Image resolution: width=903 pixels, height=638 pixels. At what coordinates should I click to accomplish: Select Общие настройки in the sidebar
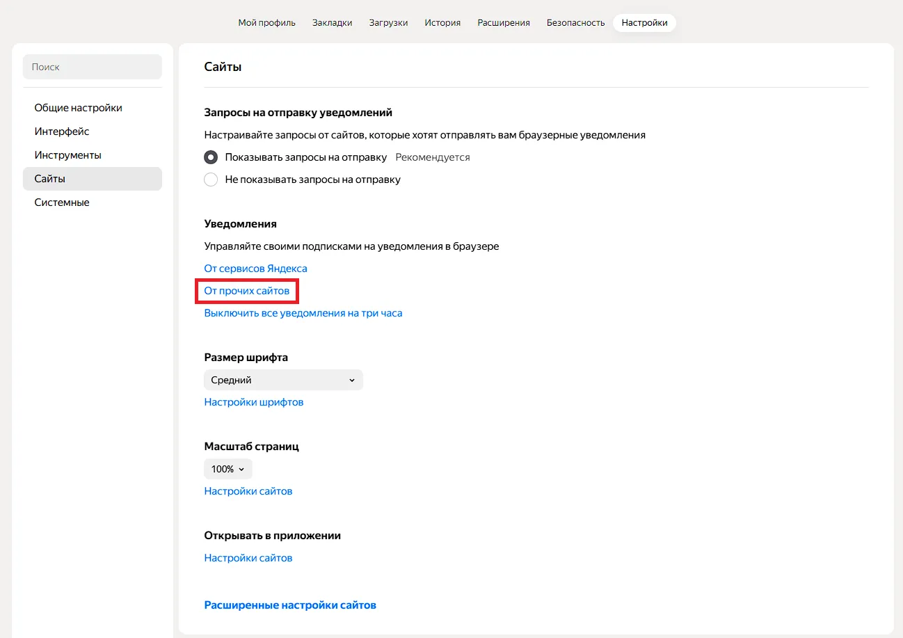[x=78, y=108]
